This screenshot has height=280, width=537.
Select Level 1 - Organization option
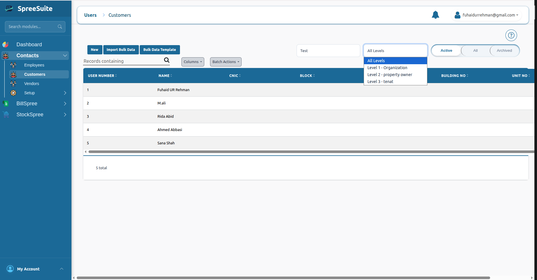(x=395, y=68)
